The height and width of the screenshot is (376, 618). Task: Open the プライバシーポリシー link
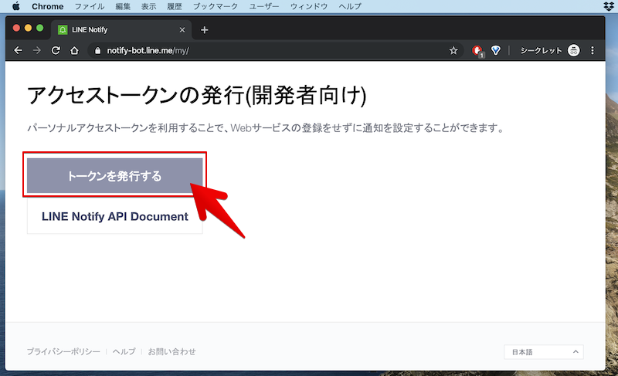[63, 352]
